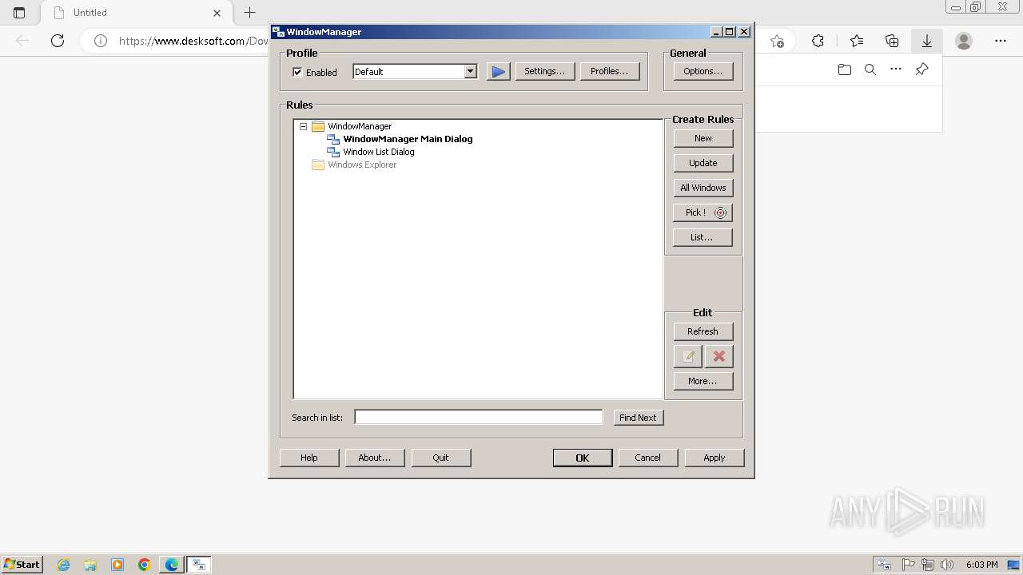The image size is (1023, 575).
Task: Launch Google Chrome from taskbar
Action: pyautogui.click(x=145, y=565)
